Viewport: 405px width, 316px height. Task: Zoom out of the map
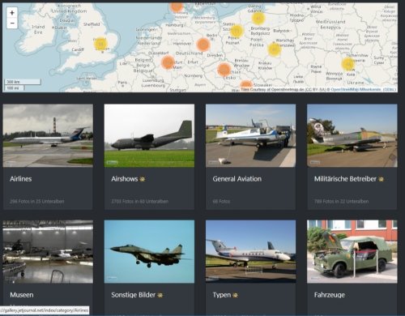pos(12,23)
